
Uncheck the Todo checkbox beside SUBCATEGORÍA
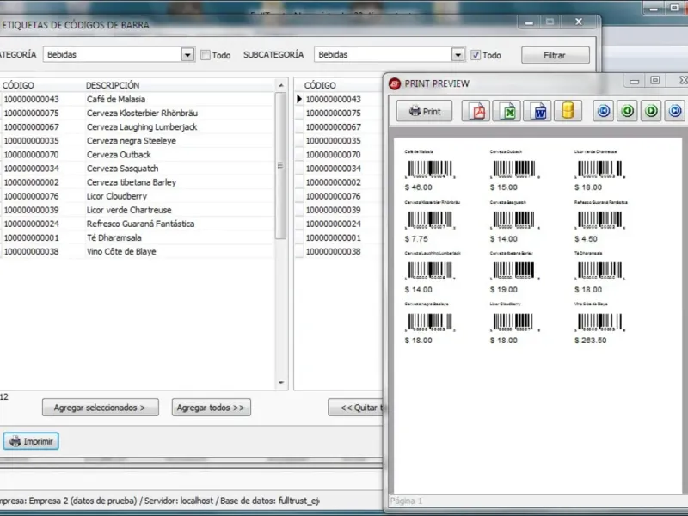(476, 55)
